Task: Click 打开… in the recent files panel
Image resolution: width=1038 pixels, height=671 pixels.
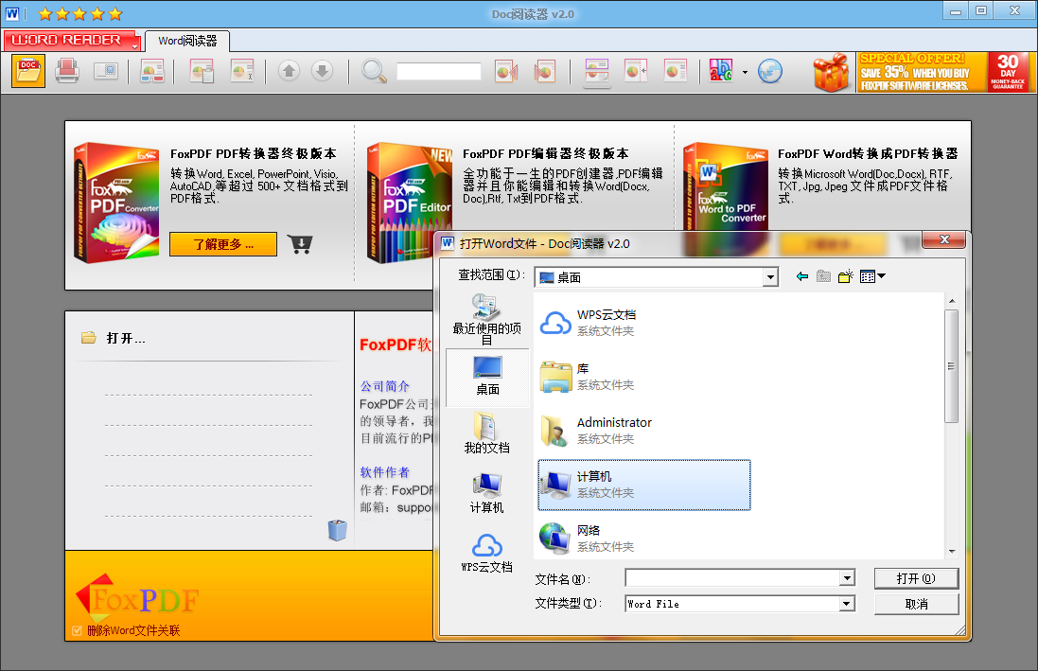Action: click(x=126, y=339)
